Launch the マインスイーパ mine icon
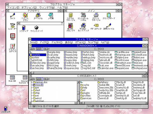Viewport: 153px width, 114px height. click(36, 28)
